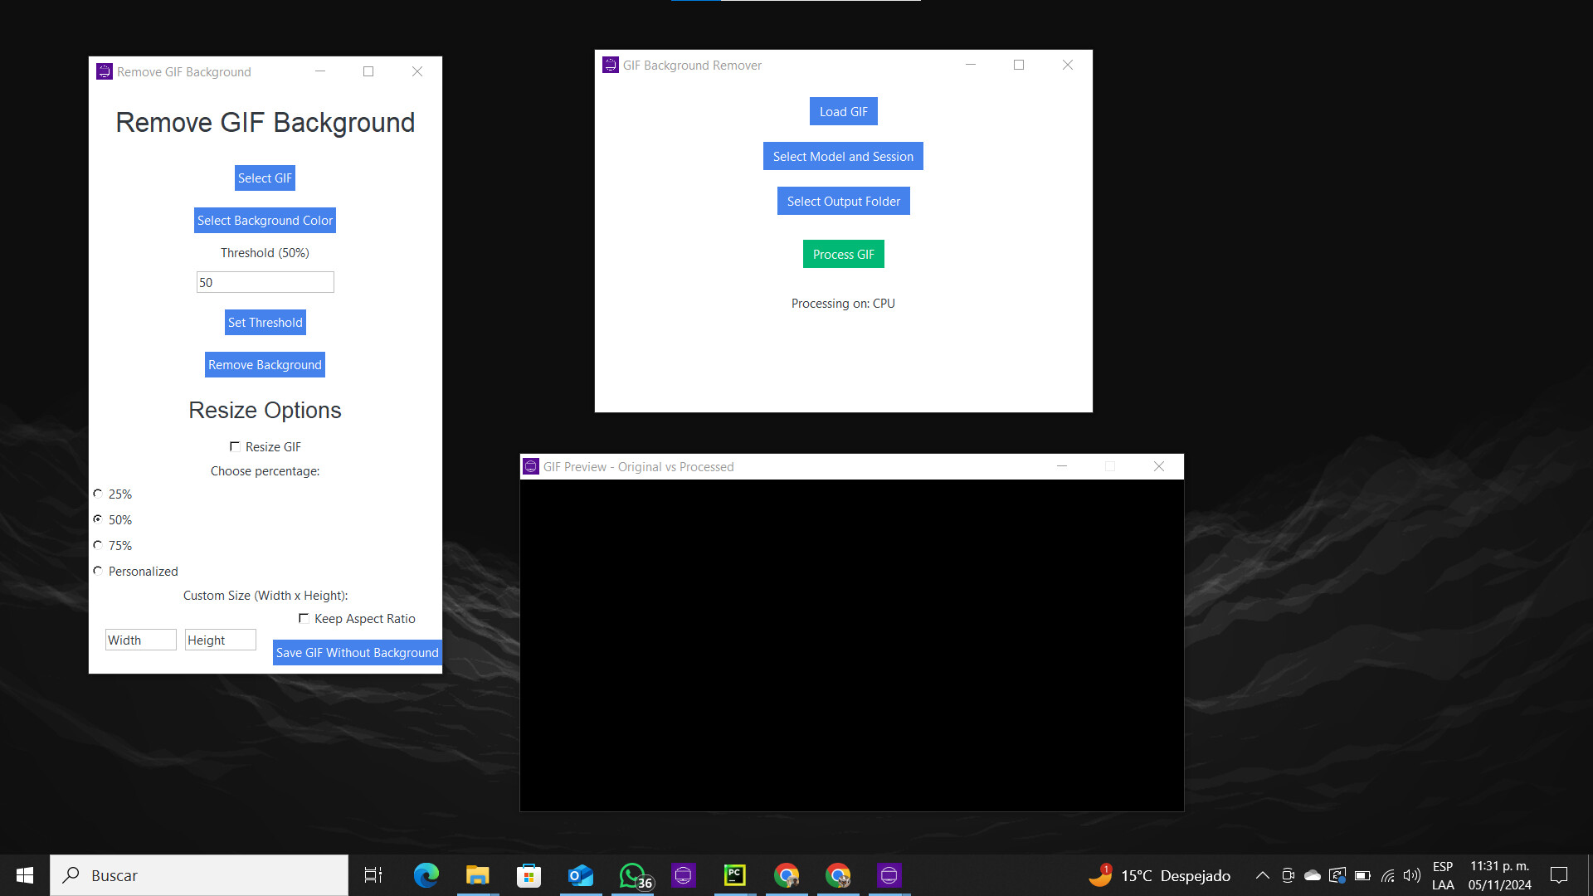Open PyCharm from the taskbar
The width and height of the screenshot is (1593, 896).
[x=734, y=874]
